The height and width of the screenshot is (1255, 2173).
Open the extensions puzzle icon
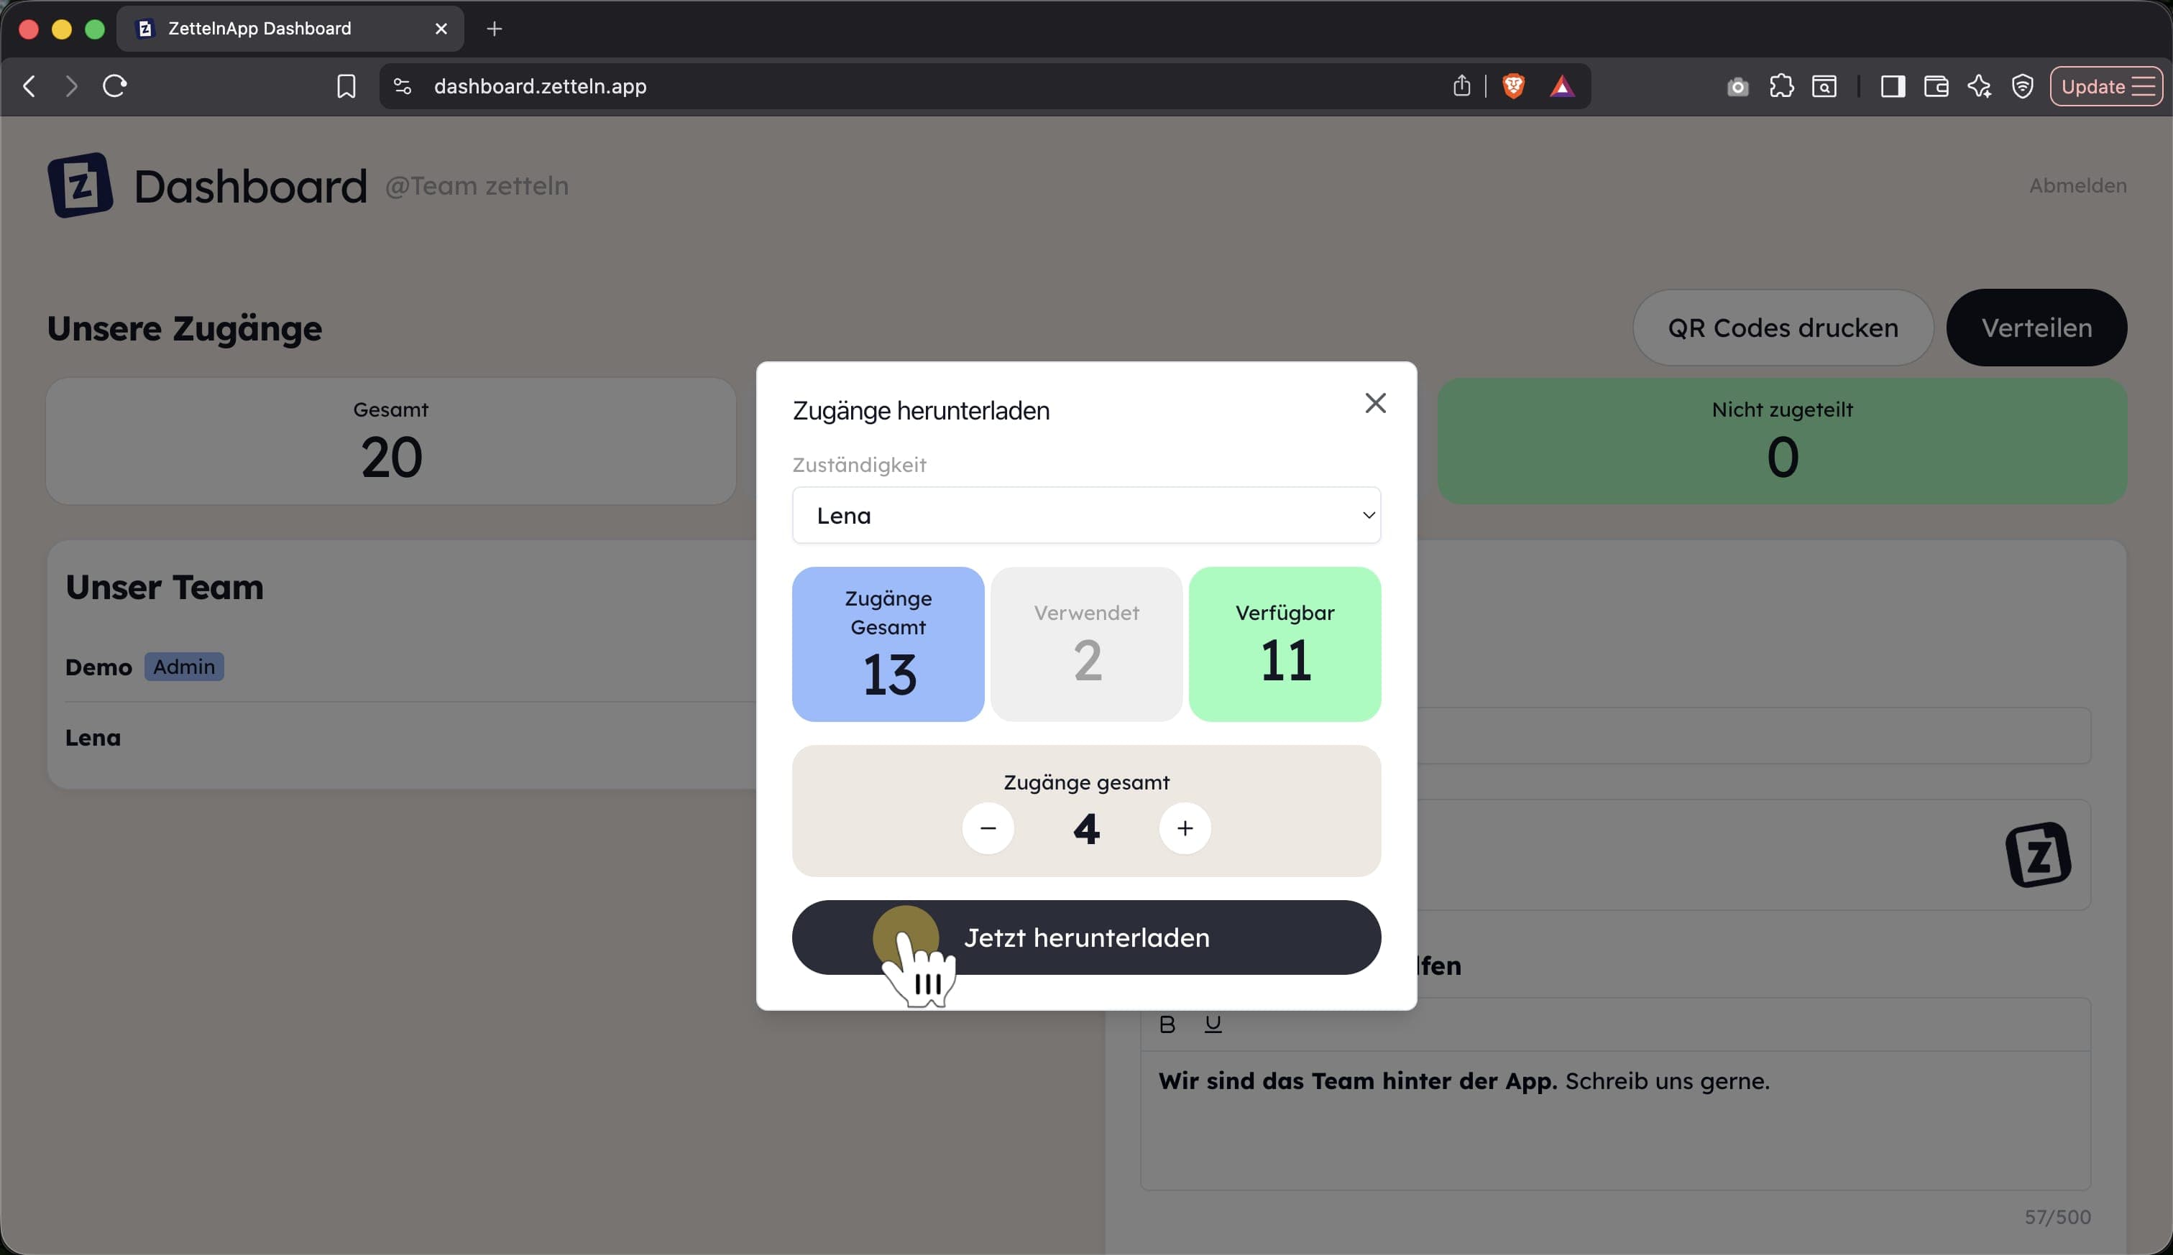click(1781, 86)
